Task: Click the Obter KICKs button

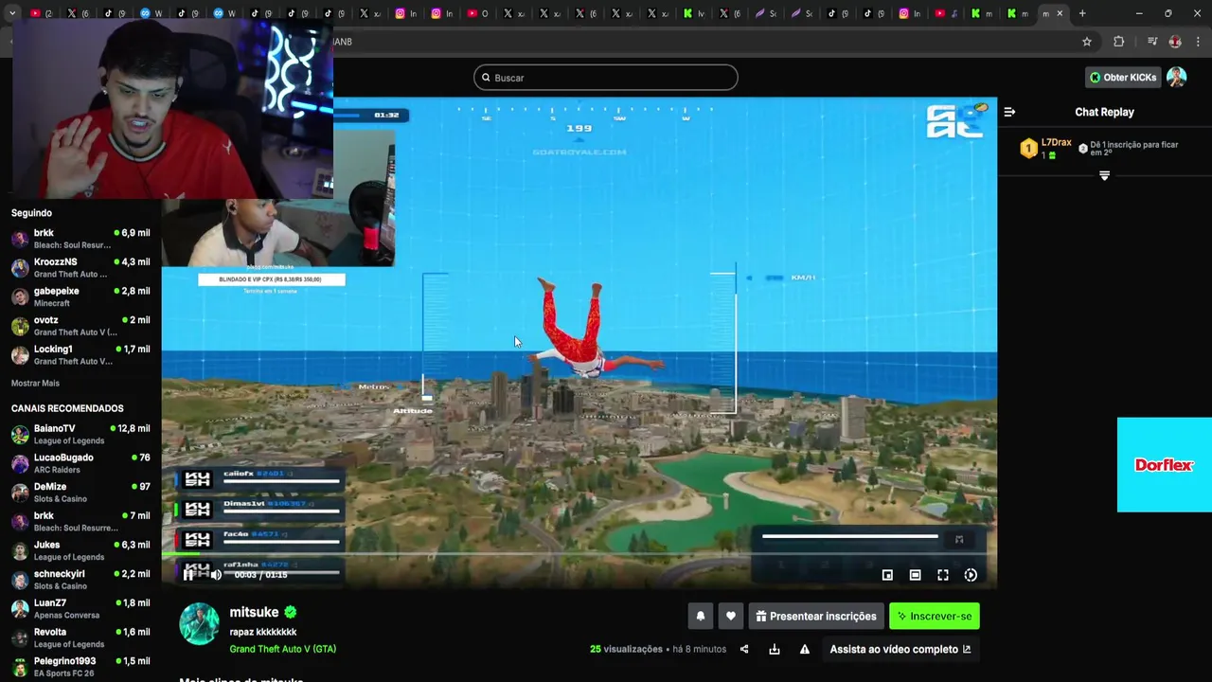Action: point(1123,78)
